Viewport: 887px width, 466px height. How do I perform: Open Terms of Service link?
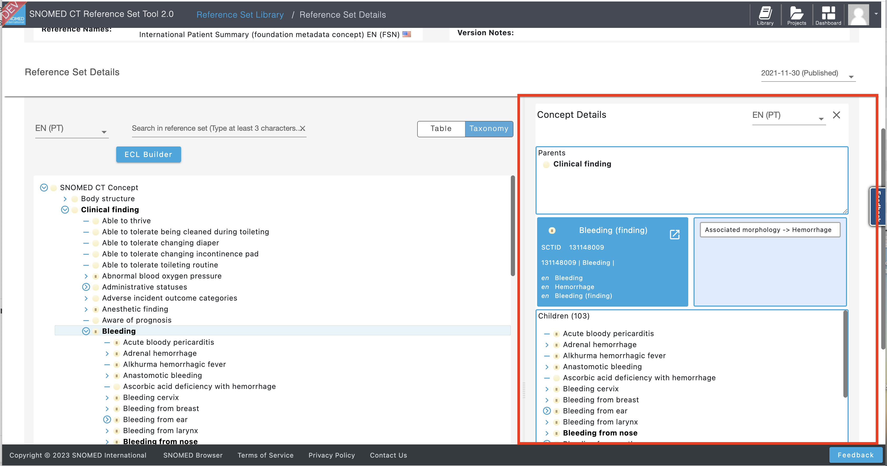tap(266, 455)
